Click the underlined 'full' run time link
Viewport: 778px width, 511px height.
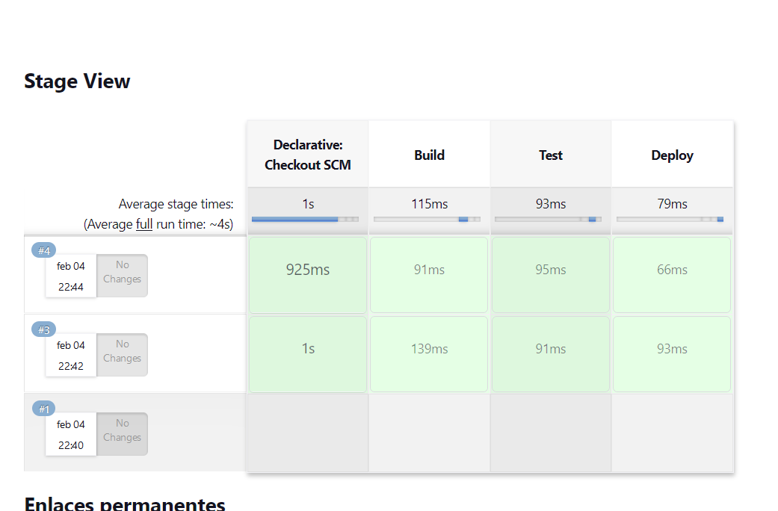point(144,224)
